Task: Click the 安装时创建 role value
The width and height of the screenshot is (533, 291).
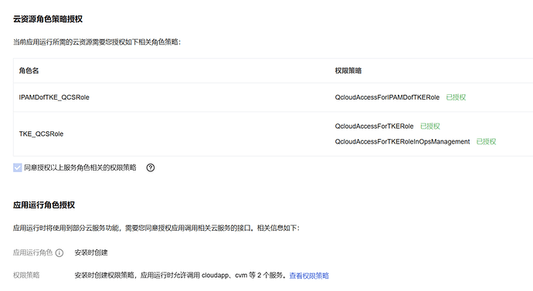Action: pos(91,252)
